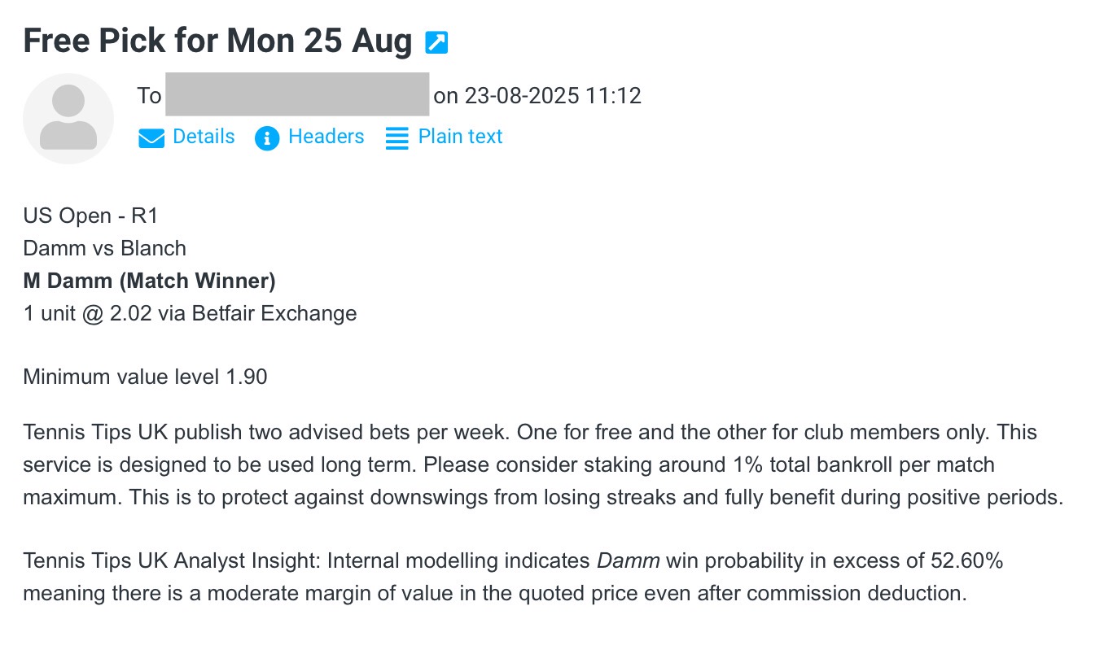Click the paragraph starting "Tennis Tips UK publish"
1104x654 pixels.
point(542,464)
